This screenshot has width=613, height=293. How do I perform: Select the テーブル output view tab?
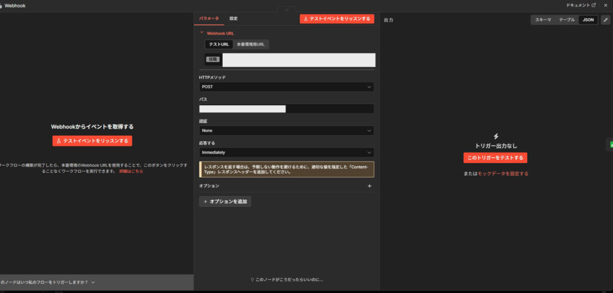[x=566, y=20]
